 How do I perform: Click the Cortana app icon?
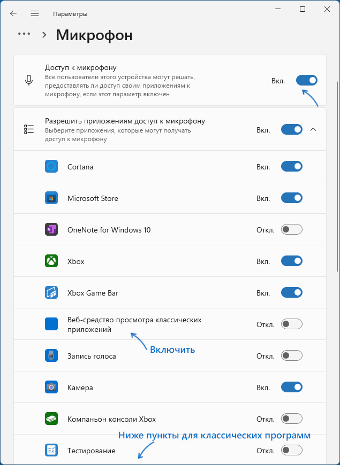tap(51, 167)
